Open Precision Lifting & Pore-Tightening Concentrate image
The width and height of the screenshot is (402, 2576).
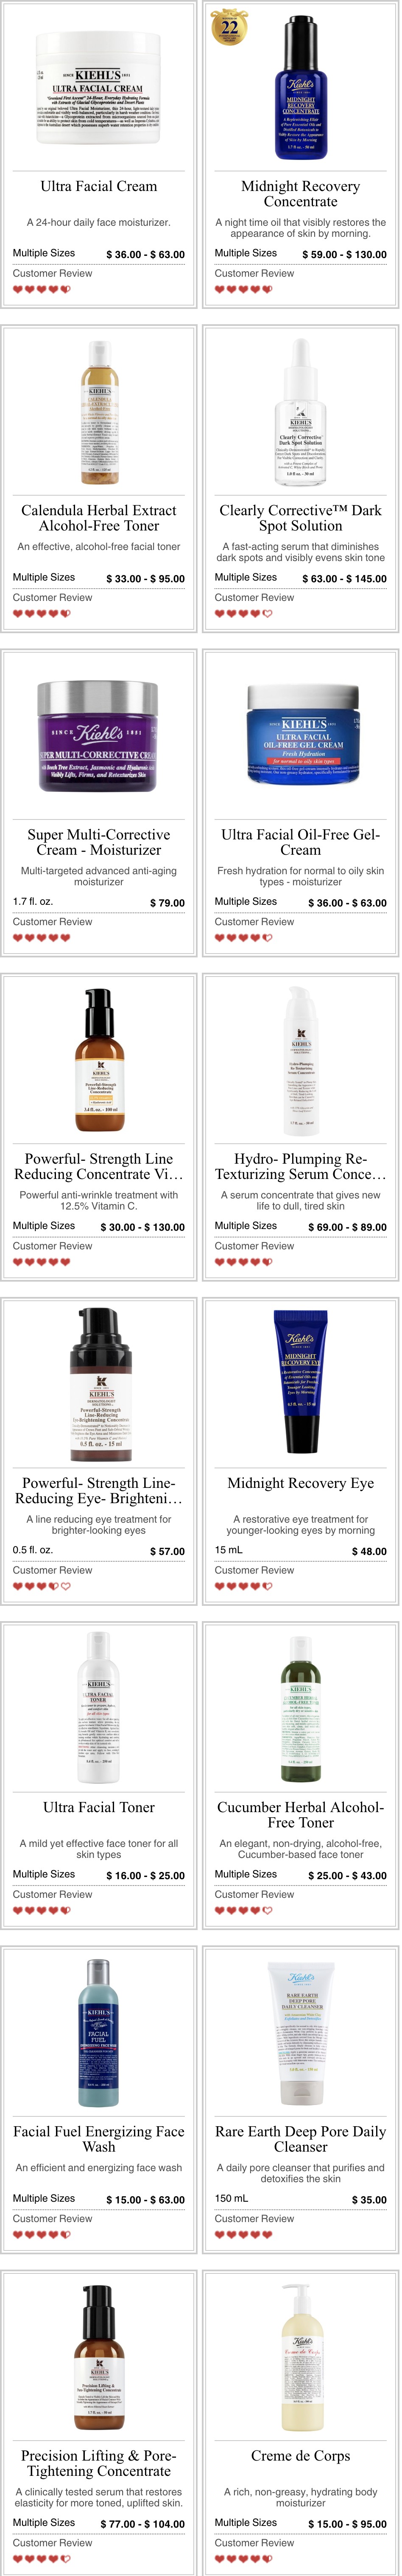click(99, 2358)
